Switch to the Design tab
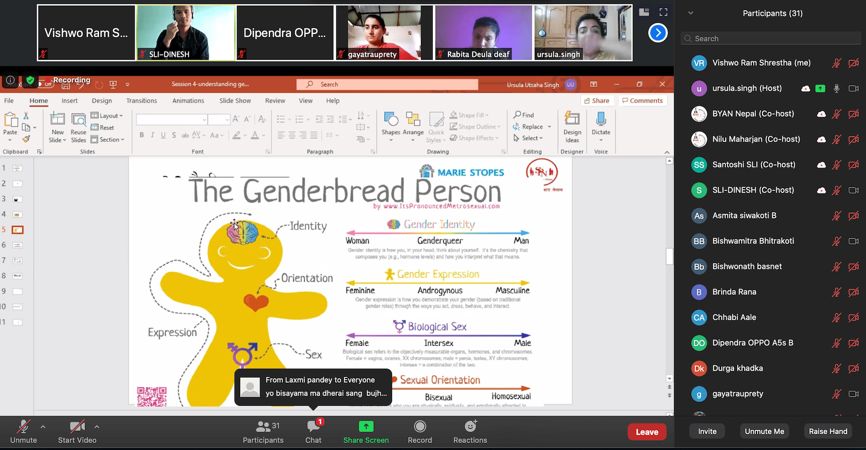This screenshot has width=866, height=450. tap(102, 100)
